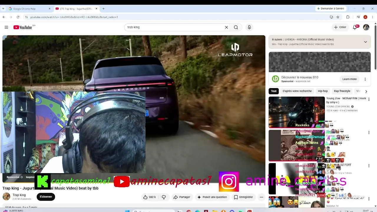Submit search with the magnifier icon

(236, 27)
